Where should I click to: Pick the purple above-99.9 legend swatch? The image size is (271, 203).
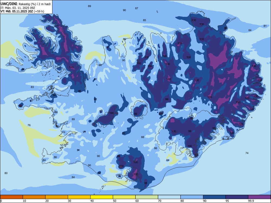(259, 197)
